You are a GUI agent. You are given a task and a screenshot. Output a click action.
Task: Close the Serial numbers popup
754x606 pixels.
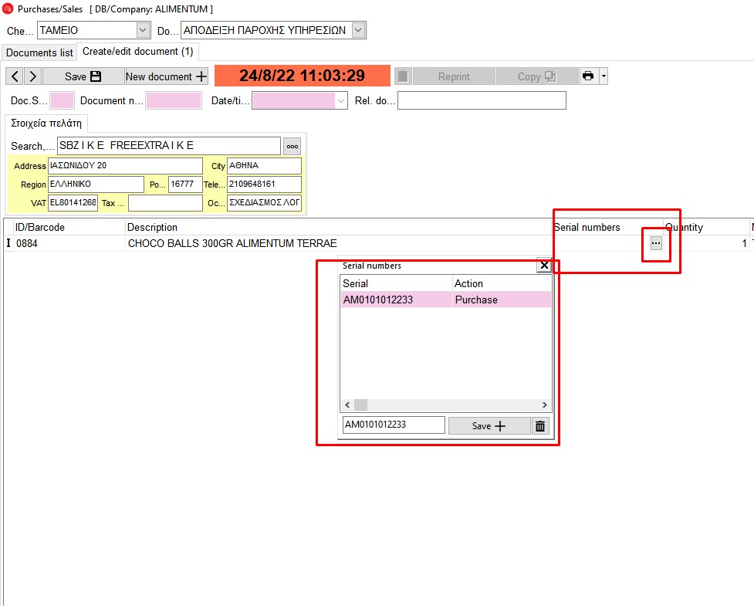click(x=544, y=266)
